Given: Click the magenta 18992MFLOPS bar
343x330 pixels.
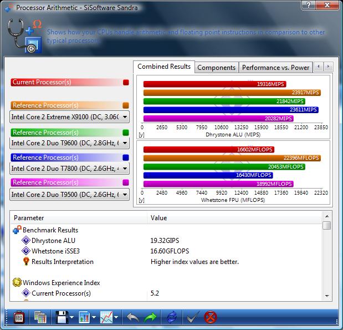Looking at the screenshot, I should [x=218, y=184].
